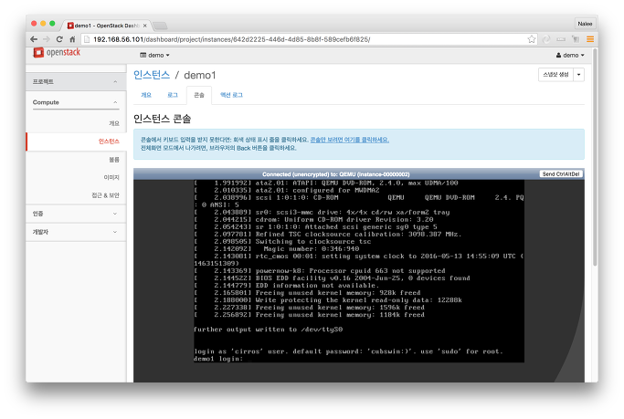Image resolution: width=624 pixels, height=419 pixels.
Task: Click the 스냅샷 생성 button
Action: click(556, 75)
